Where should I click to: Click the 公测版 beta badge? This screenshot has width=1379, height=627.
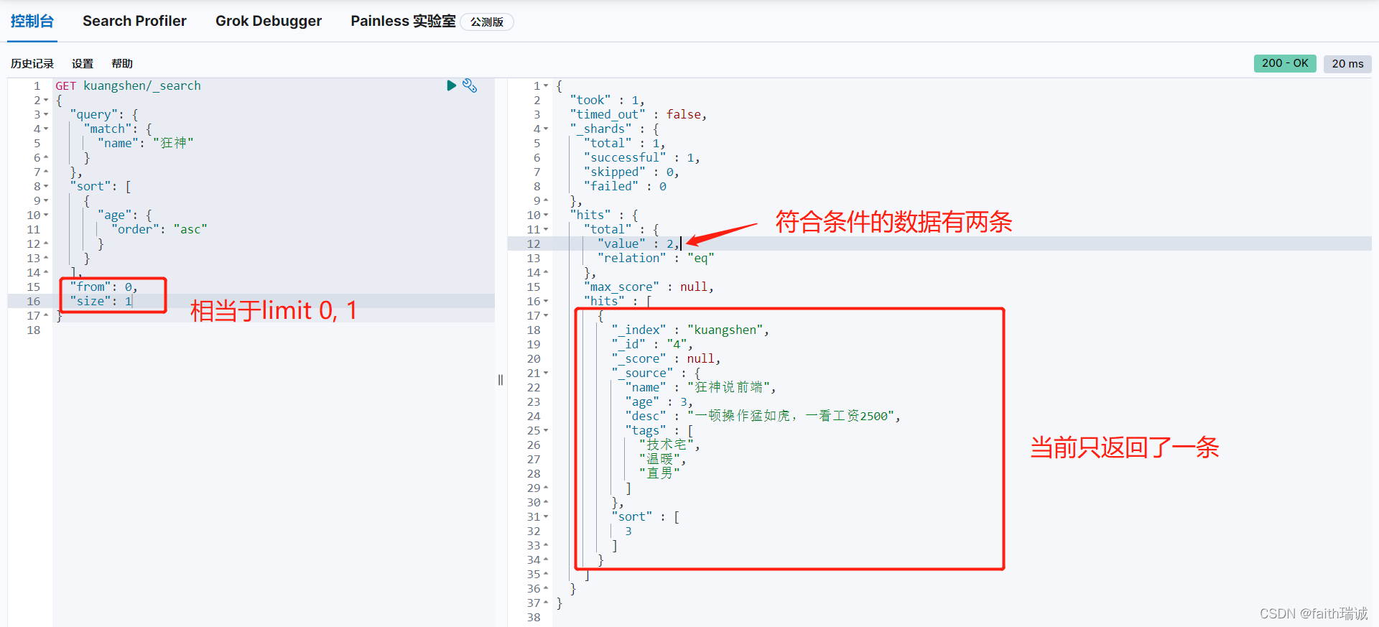pos(487,22)
